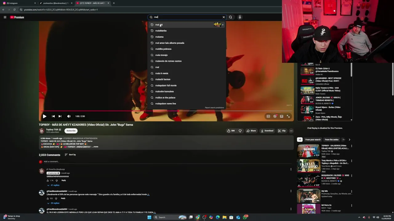Open more actions menu beside Clip
The image size is (394, 221).
(x=291, y=131)
